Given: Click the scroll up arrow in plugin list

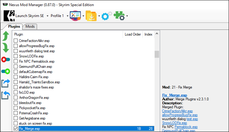Looking at the screenshot, I should click(x=157, y=34).
